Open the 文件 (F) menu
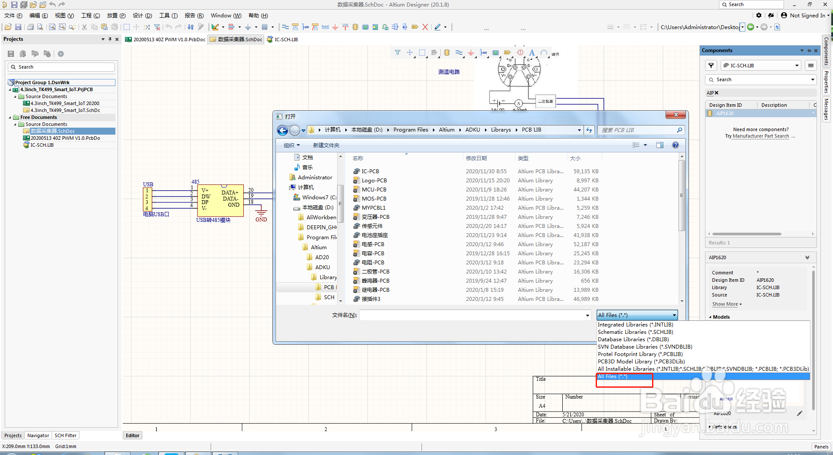The width and height of the screenshot is (833, 455). (x=13, y=16)
